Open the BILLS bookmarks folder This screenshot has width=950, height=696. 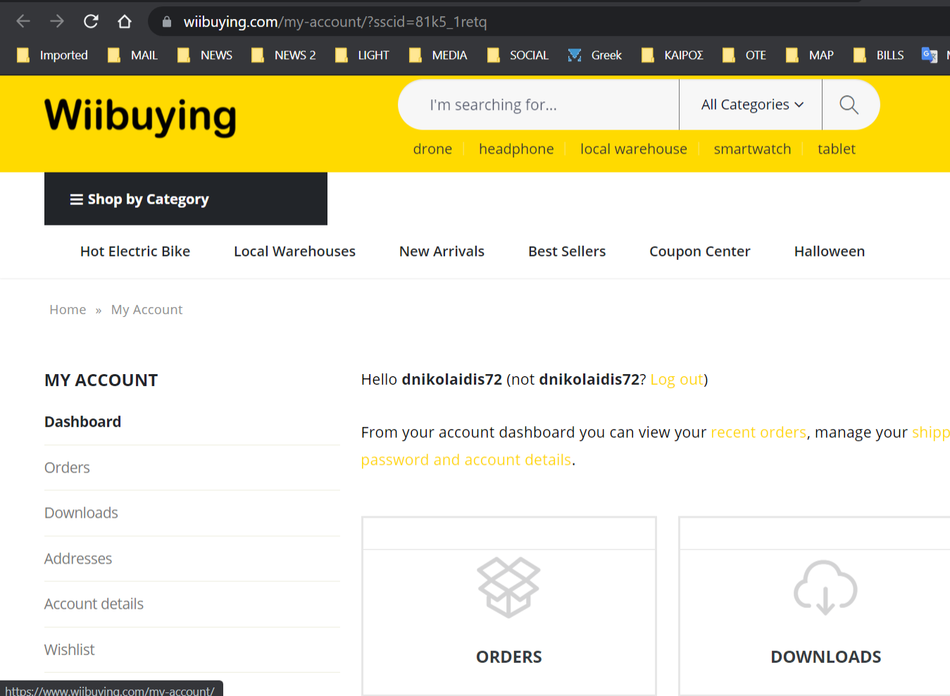(x=878, y=55)
